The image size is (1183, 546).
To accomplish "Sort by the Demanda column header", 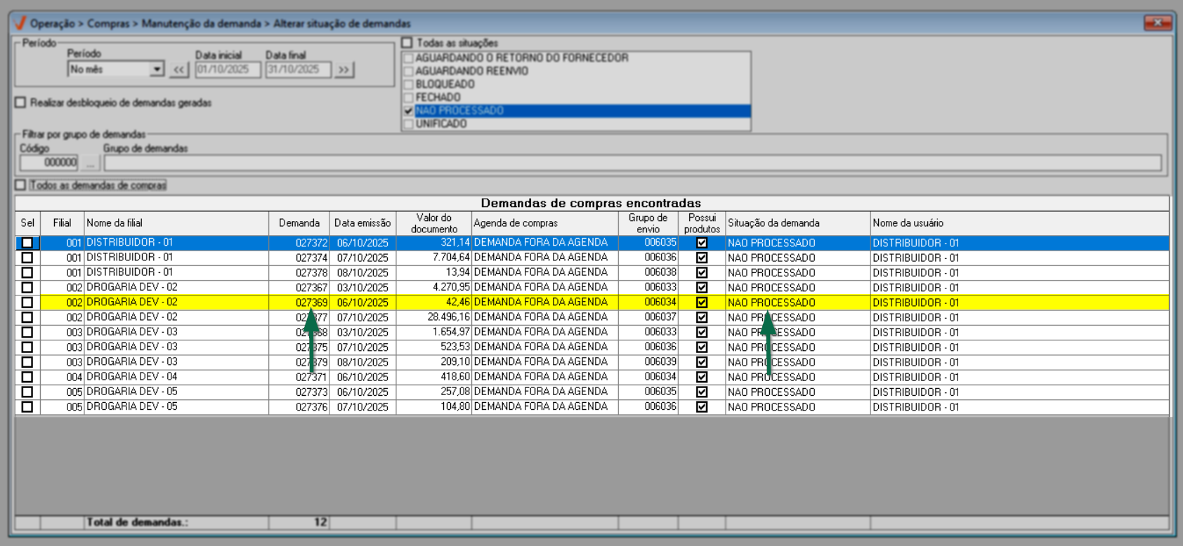I will click(299, 223).
